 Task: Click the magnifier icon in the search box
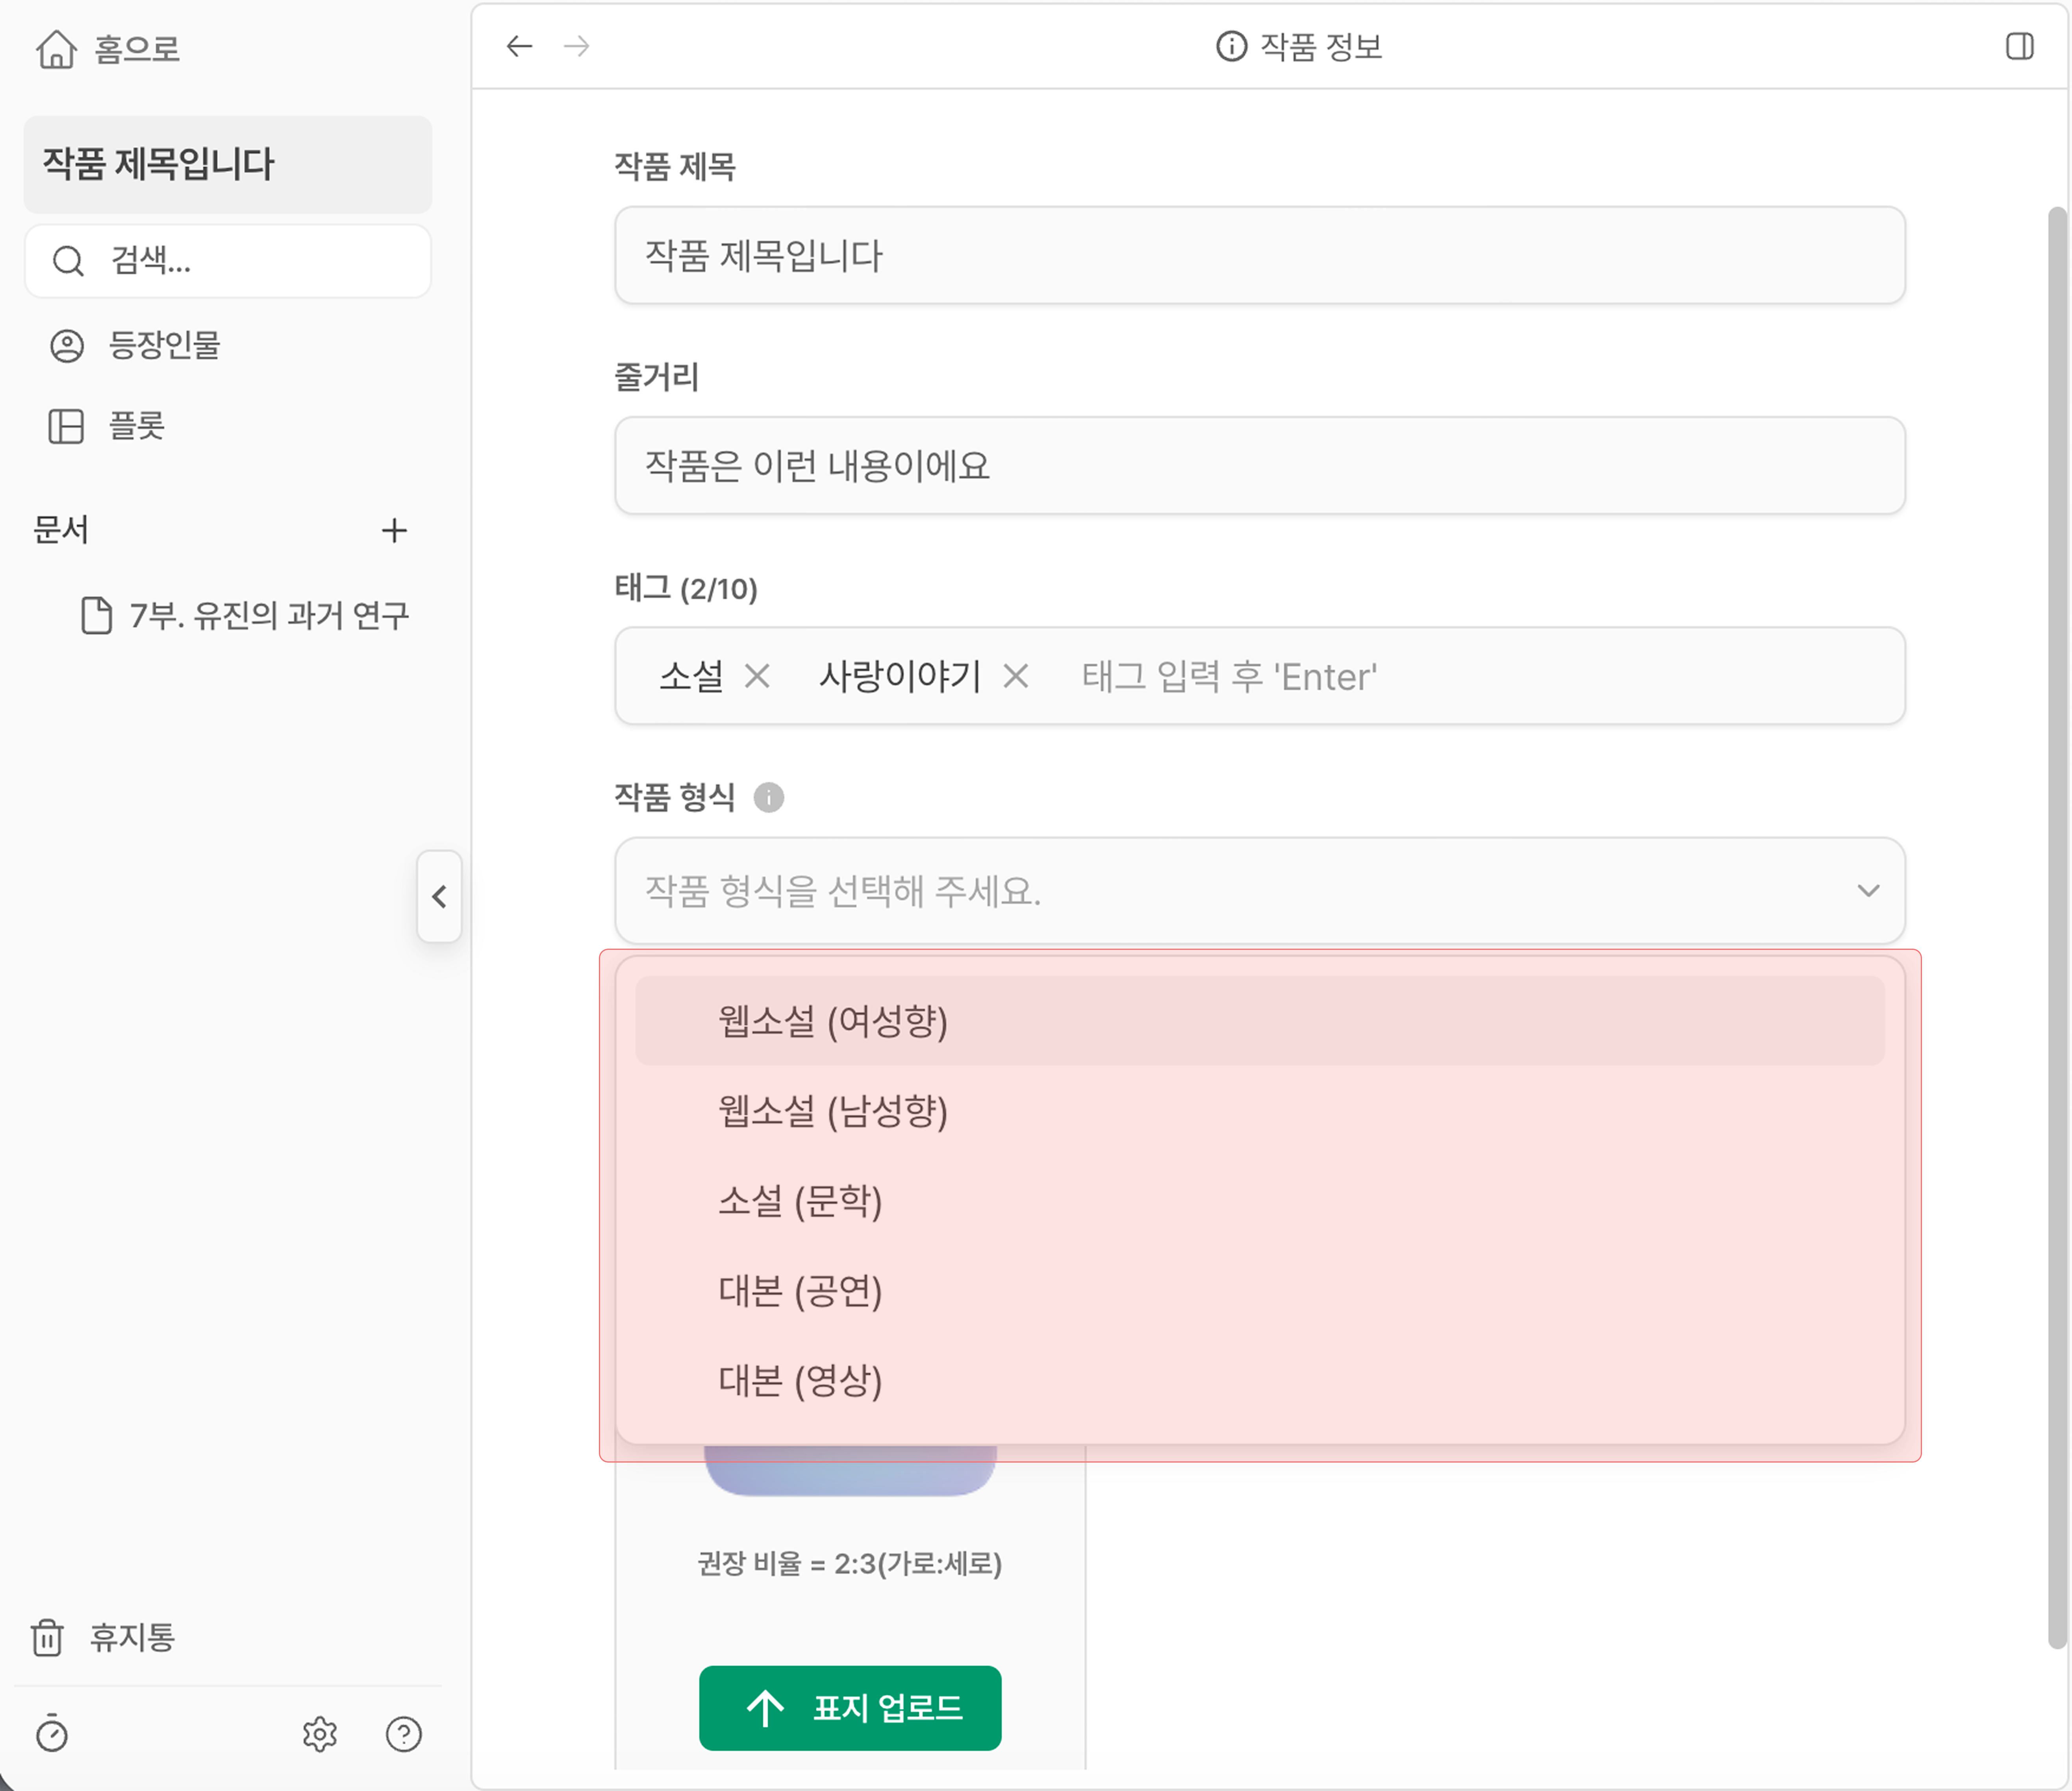coord(68,261)
